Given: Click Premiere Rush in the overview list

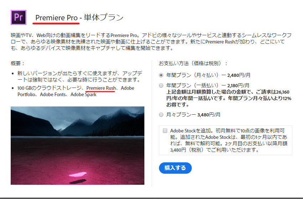Looking at the screenshot, I should pyautogui.click(x=101, y=88).
